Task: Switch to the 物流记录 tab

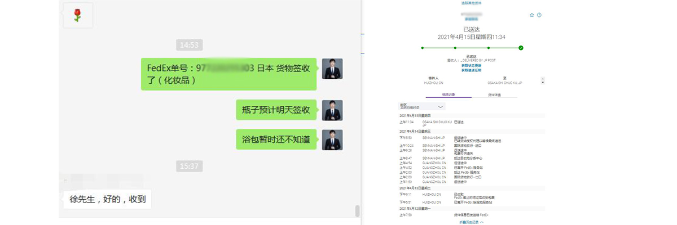Action: 448,94
